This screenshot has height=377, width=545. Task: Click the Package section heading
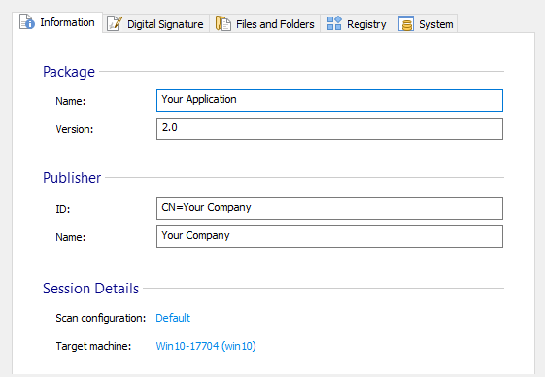(69, 72)
